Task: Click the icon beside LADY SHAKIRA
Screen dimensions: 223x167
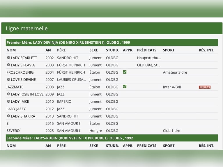Action: pyautogui.click(x=8, y=116)
